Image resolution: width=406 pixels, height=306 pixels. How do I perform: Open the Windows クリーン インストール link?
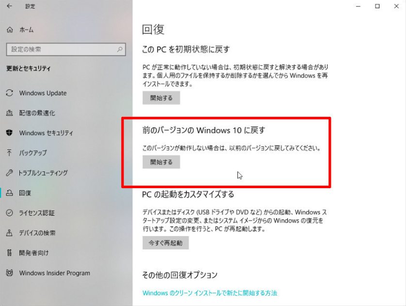coord(210,293)
